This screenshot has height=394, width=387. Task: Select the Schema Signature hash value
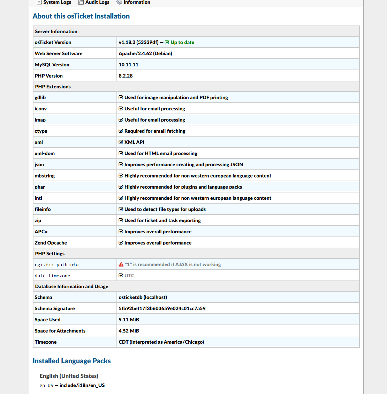(162, 308)
